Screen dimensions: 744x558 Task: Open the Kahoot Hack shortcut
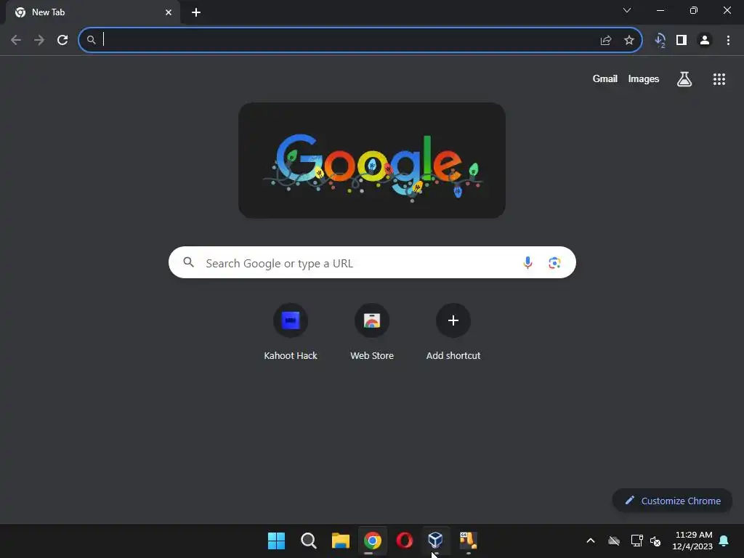click(291, 331)
